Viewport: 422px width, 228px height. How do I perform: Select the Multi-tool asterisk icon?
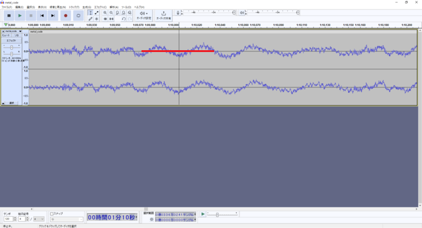97,19
